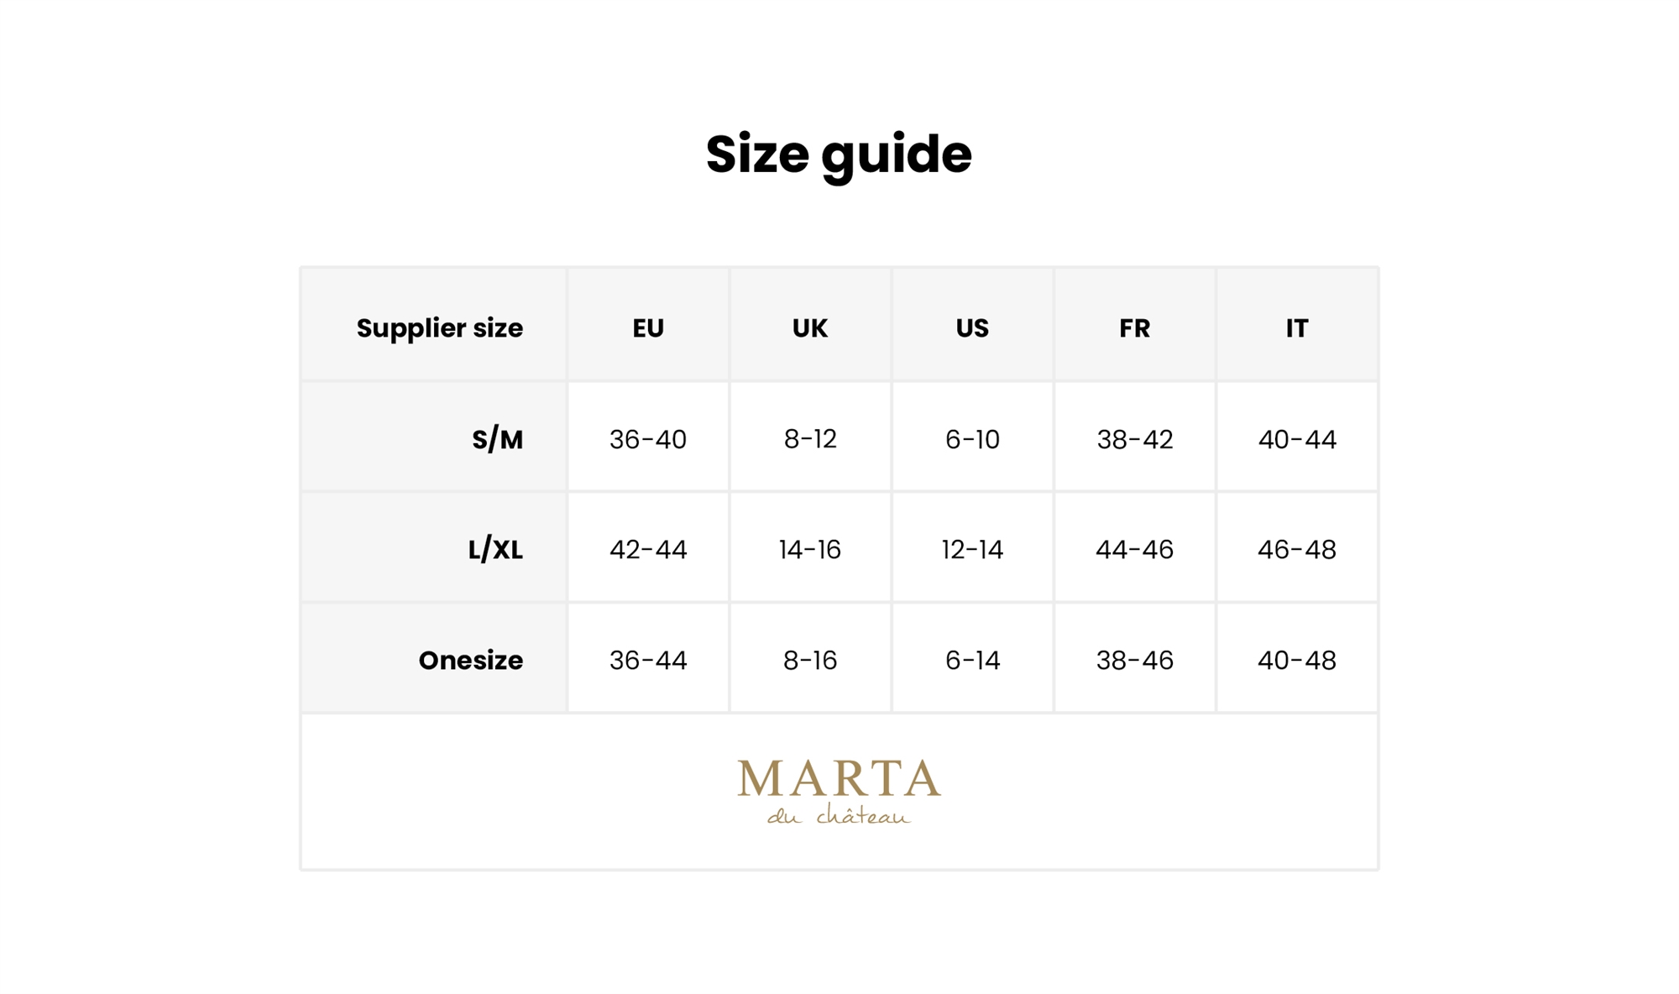Viewport: 1679px width, 994px height.
Task: Click the S/M US cell 6-10
Action: pos(972,439)
